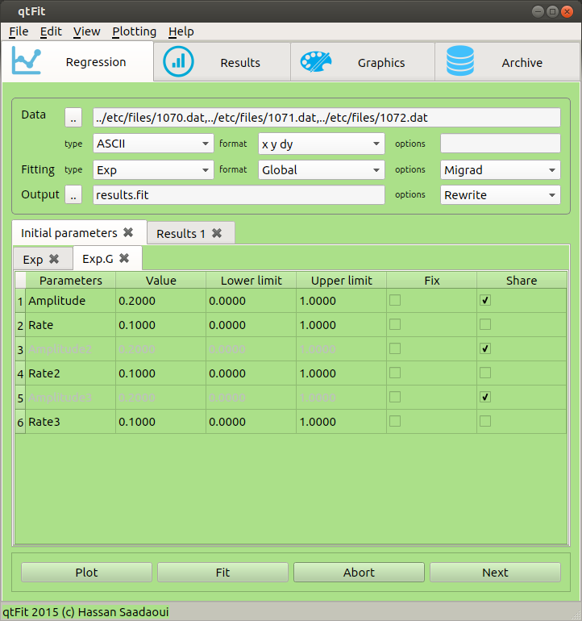Toggle Fix checkbox for Amplitude3
Viewport: 582px width, 621px height.
coord(395,397)
